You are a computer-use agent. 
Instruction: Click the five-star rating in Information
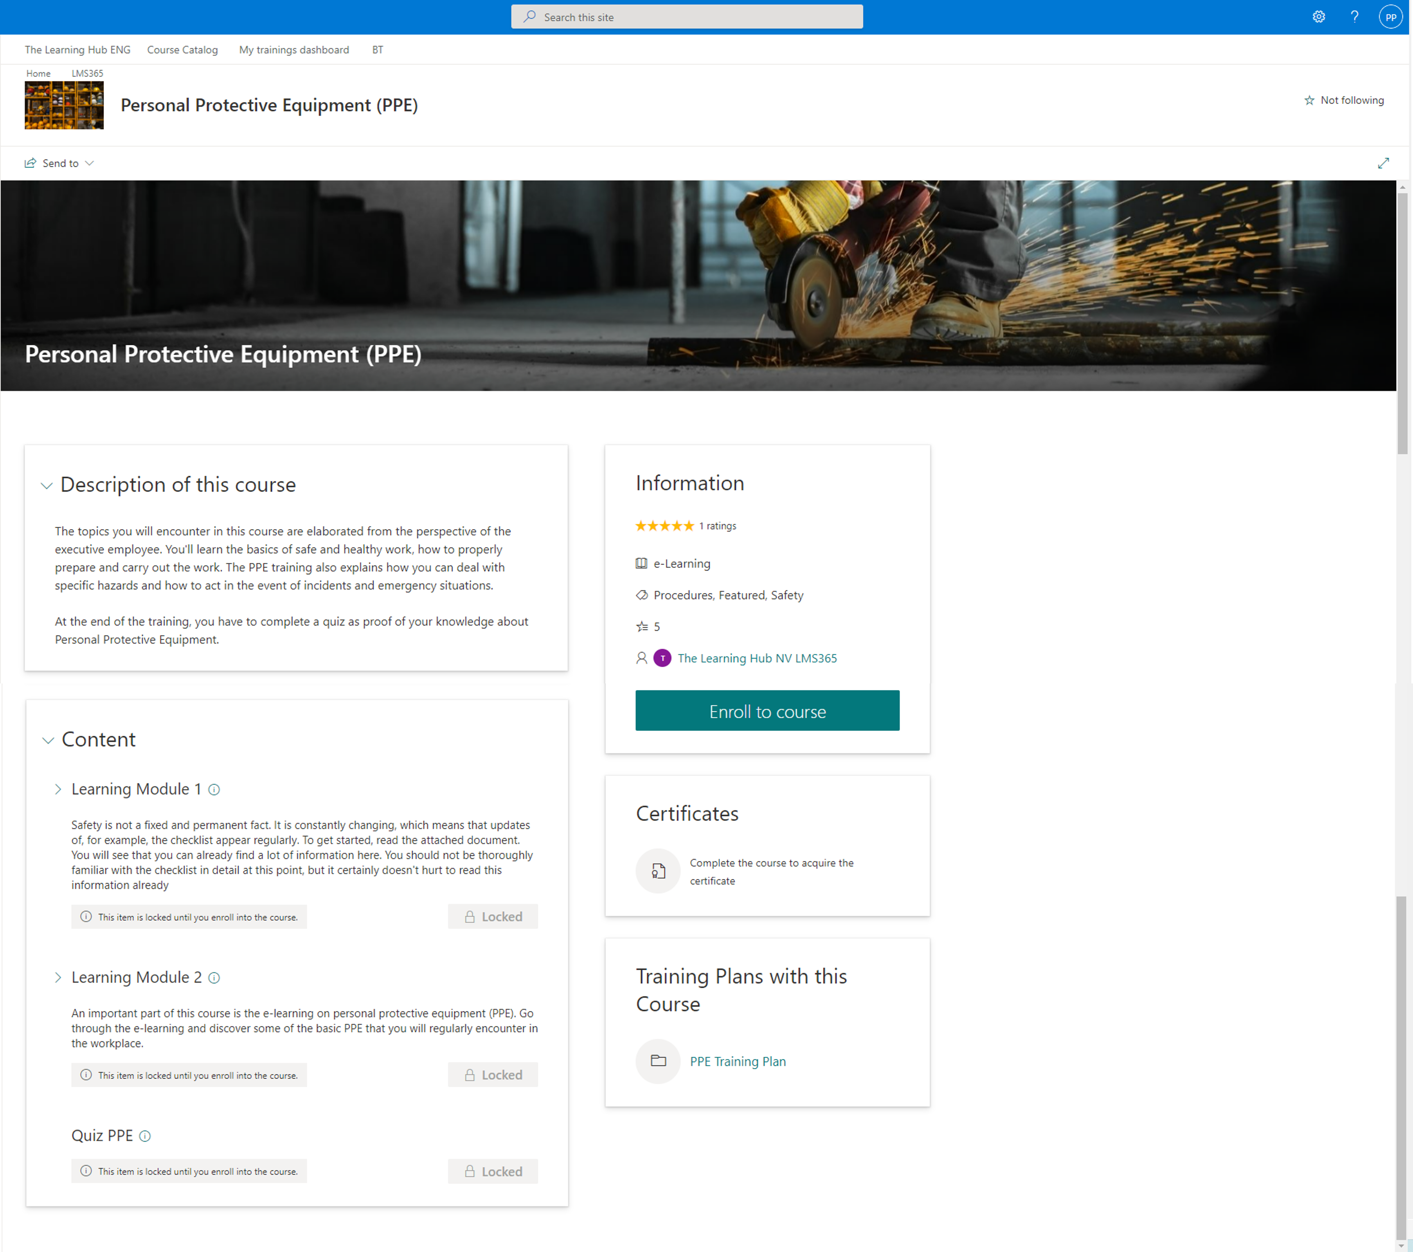[664, 526]
